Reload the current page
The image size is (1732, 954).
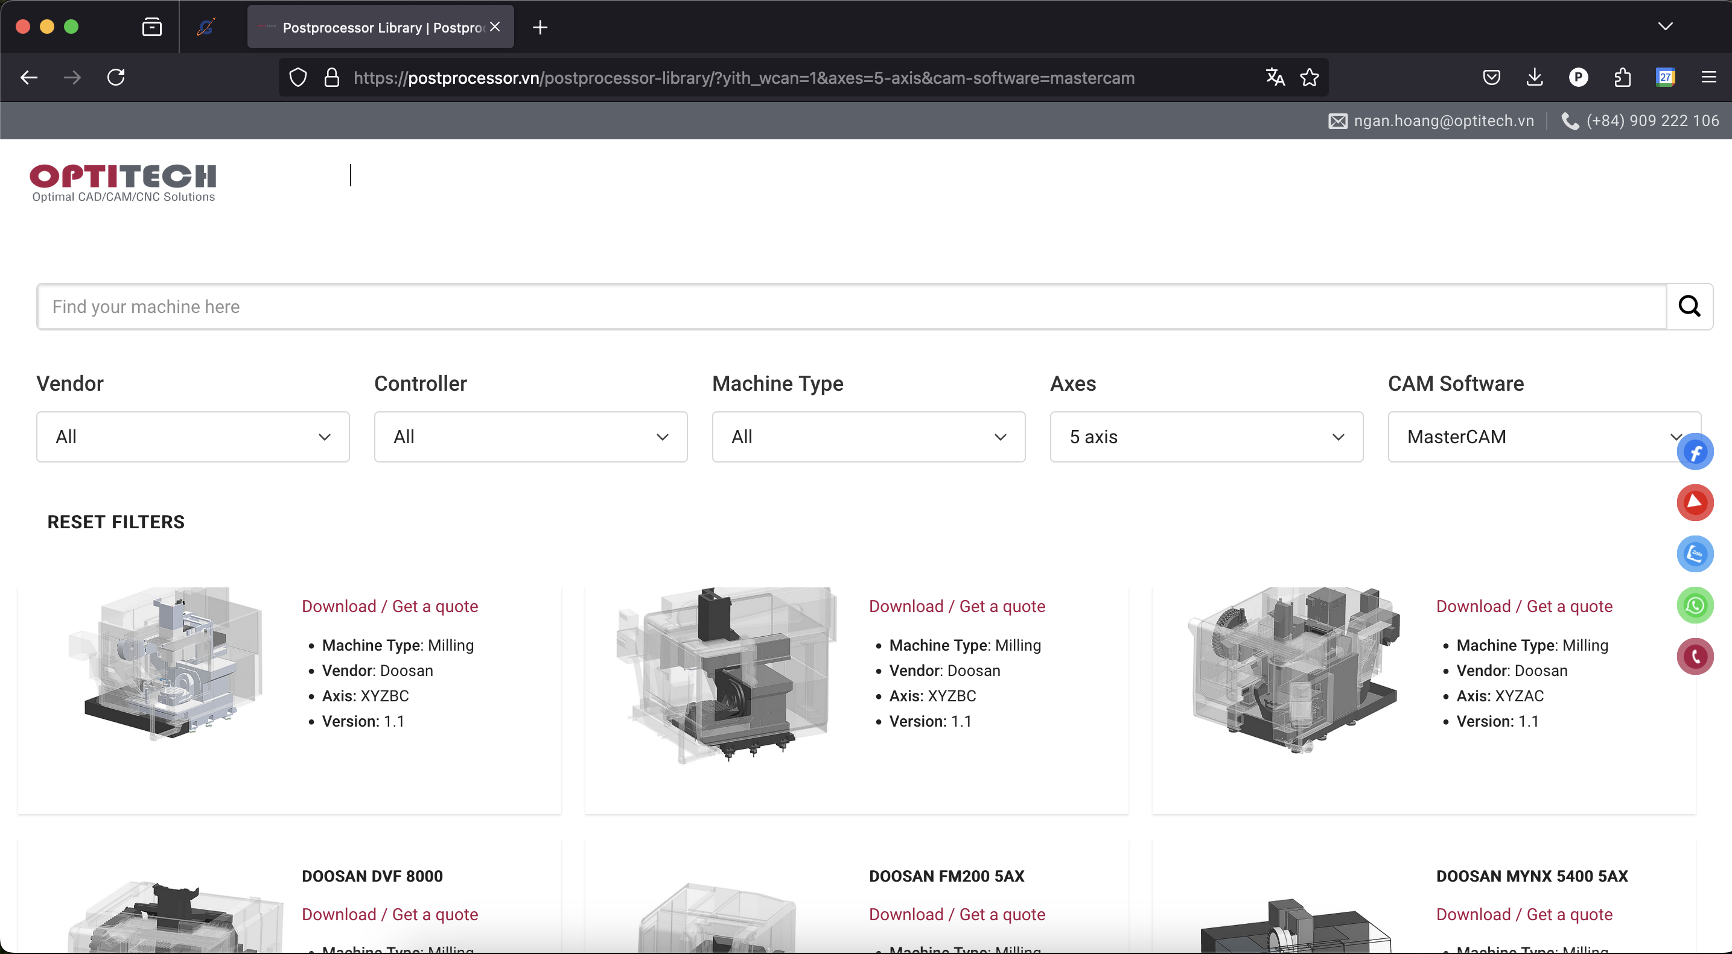[116, 77]
